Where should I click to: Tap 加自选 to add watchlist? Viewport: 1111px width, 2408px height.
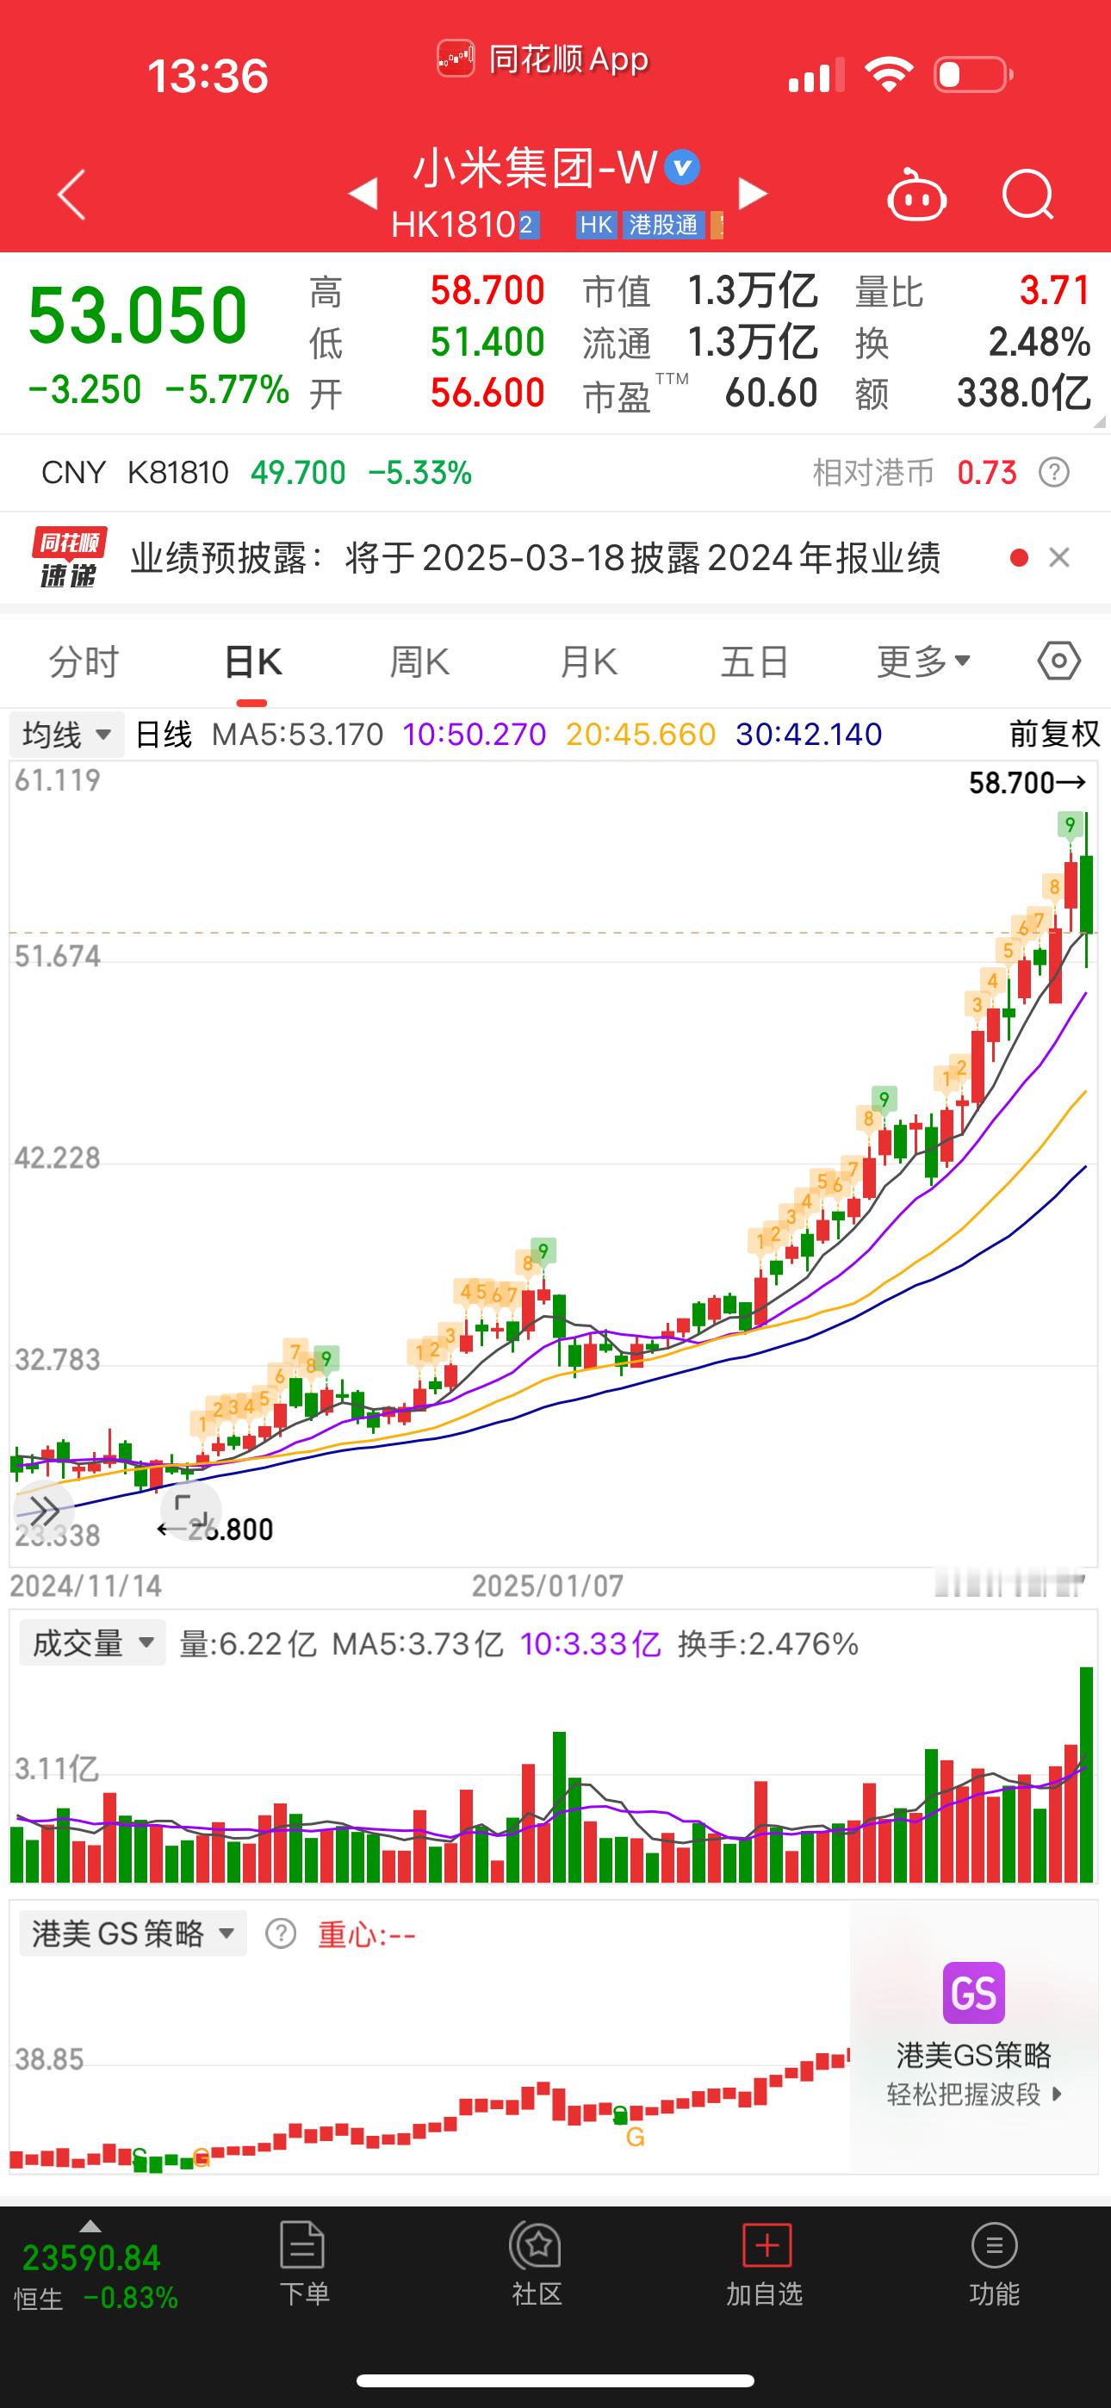point(766,2266)
